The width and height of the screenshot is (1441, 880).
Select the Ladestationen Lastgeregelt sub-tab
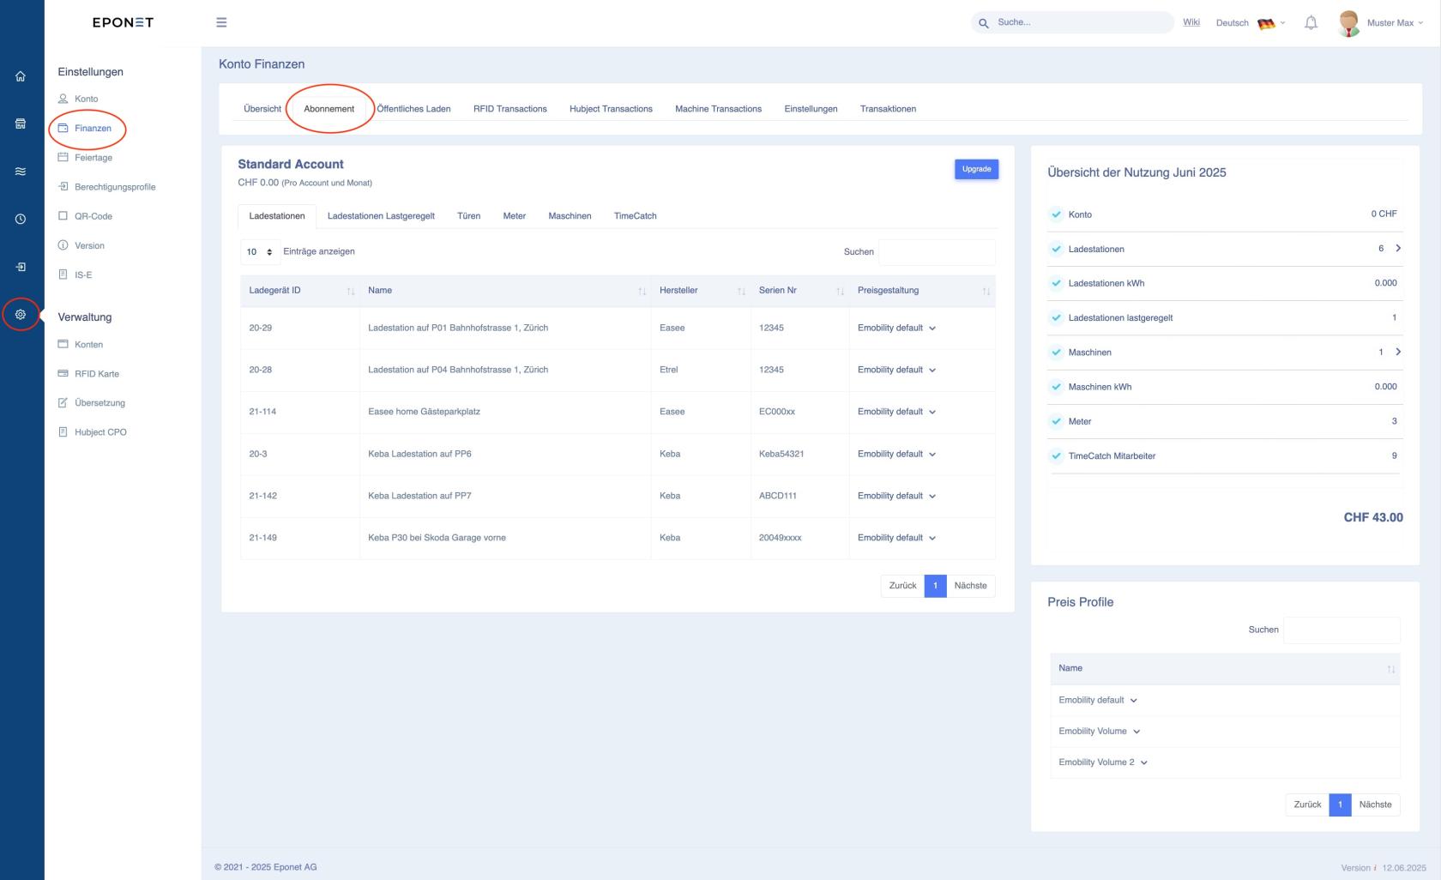coord(381,216)
